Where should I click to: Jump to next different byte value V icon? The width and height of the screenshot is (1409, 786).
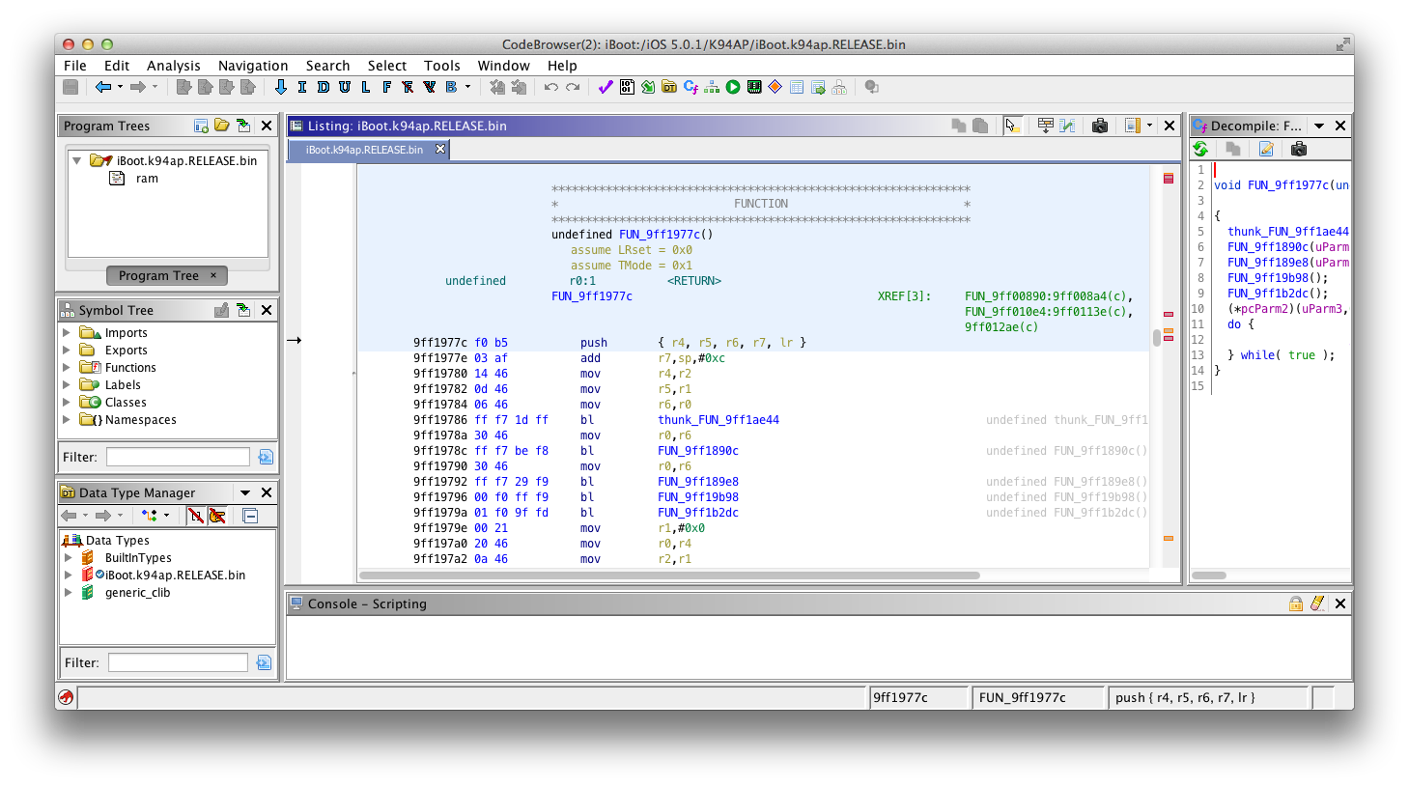[430, 87]
